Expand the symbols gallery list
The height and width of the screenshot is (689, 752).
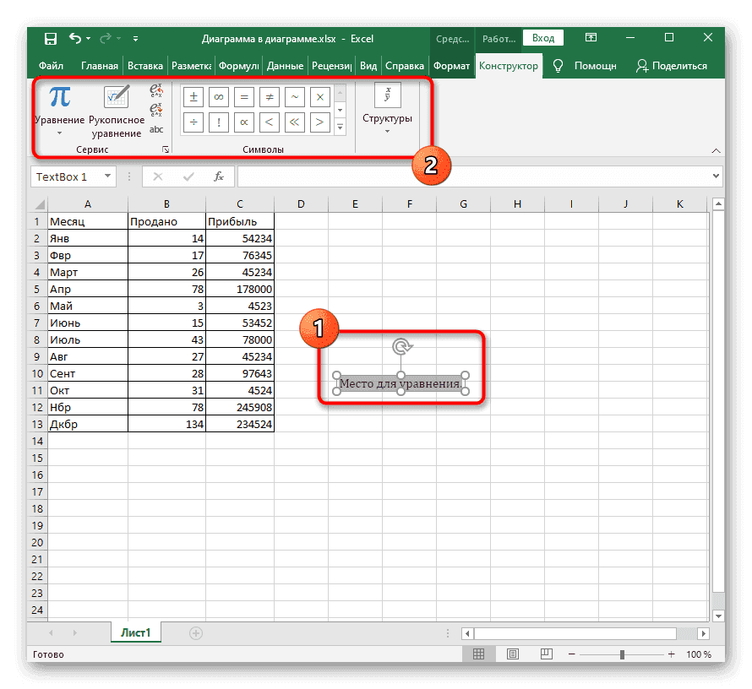[x=341, y=127]
